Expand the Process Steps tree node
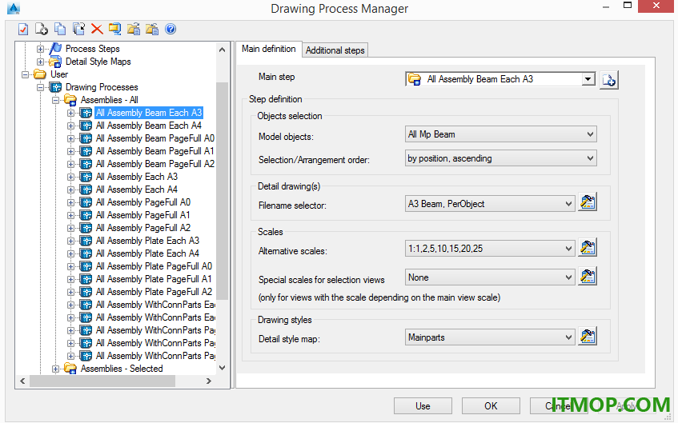The image size is (678, 423). pos(40,49)
